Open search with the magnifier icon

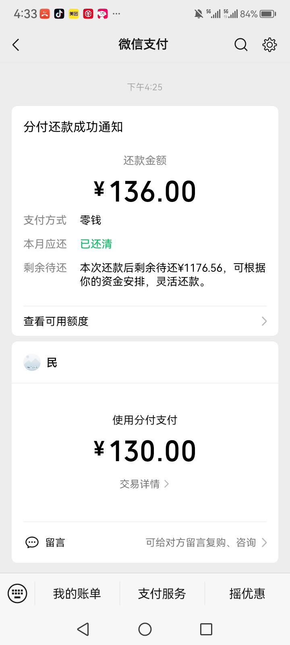click(x=241, y=45)
